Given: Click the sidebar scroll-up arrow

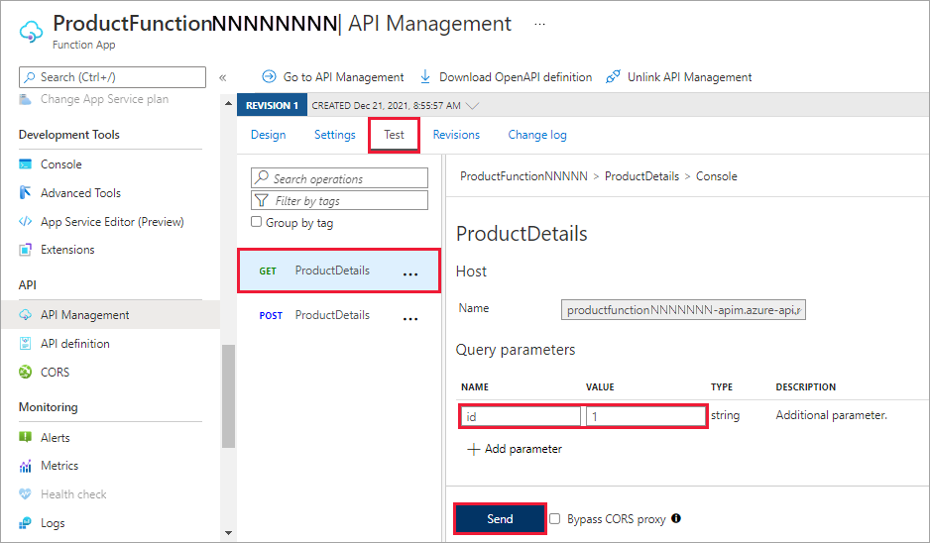Looking at the screenshot, I should point(228,103).
